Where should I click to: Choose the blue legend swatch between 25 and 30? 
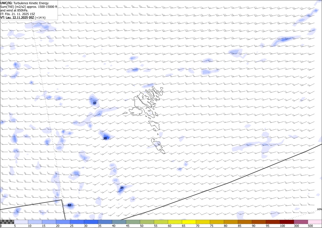click(77, 222)
